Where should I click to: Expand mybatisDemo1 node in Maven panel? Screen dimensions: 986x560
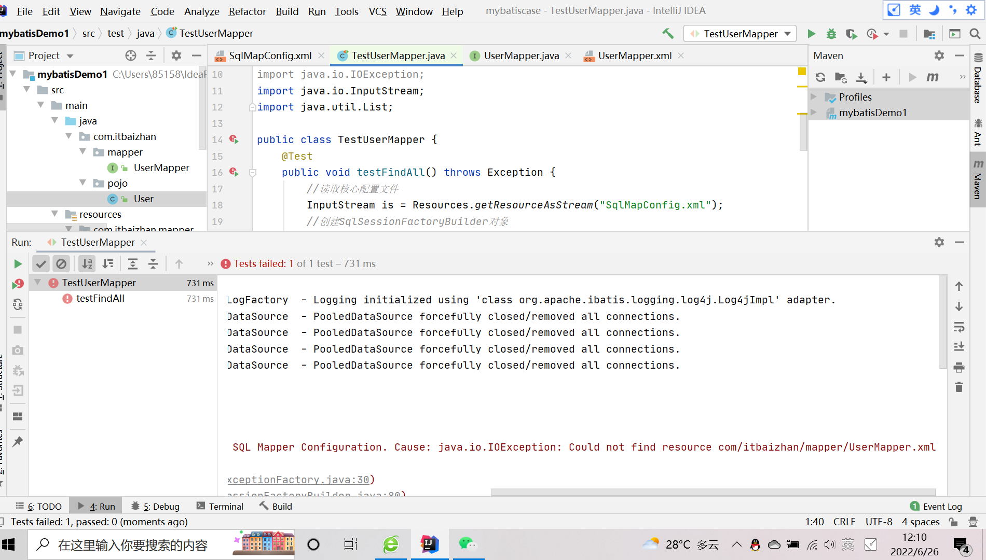[x=814, y=112]
